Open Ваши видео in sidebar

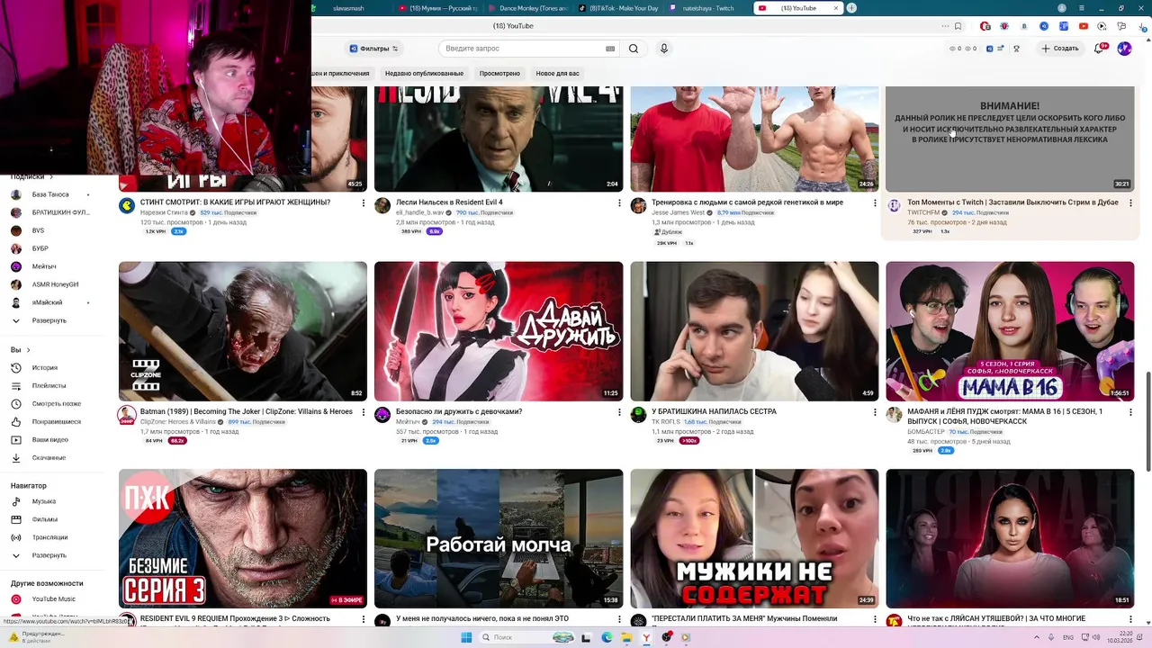click(49, 440)
